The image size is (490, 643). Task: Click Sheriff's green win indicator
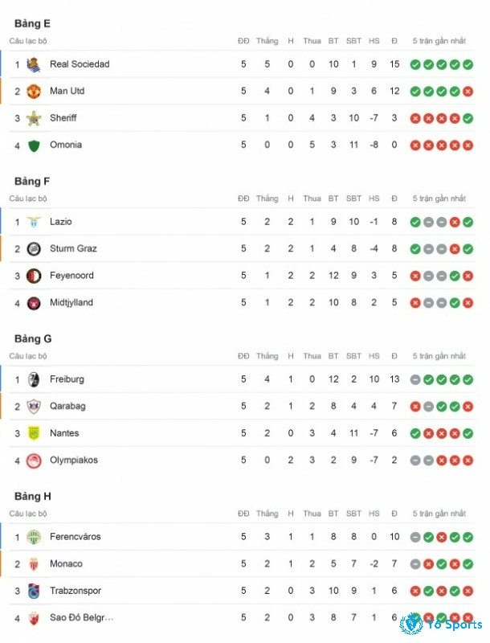468,118
